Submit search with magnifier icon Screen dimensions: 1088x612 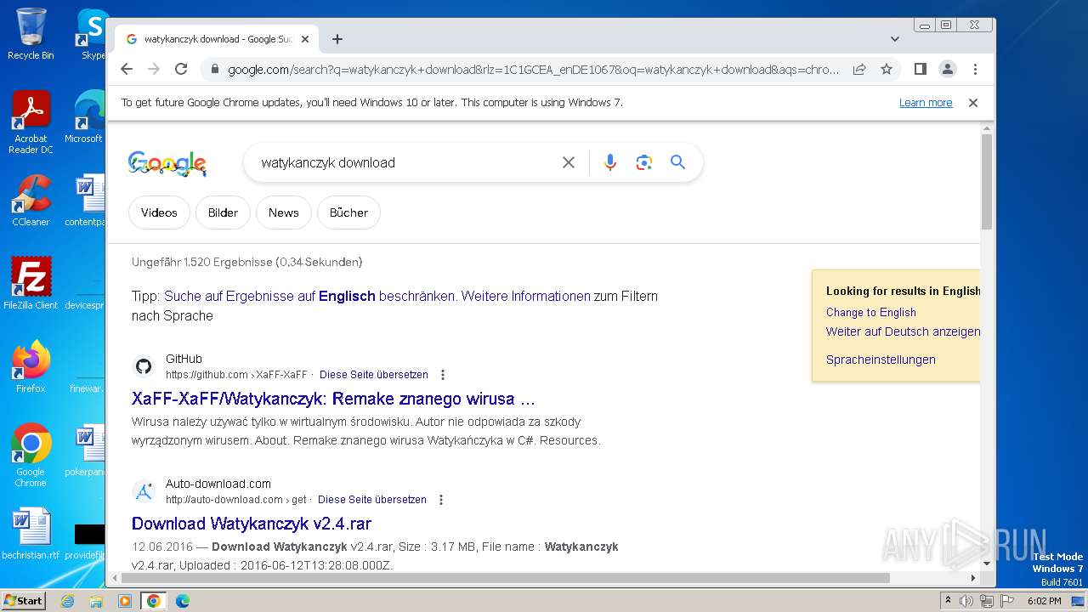click(x=677, y=162)
